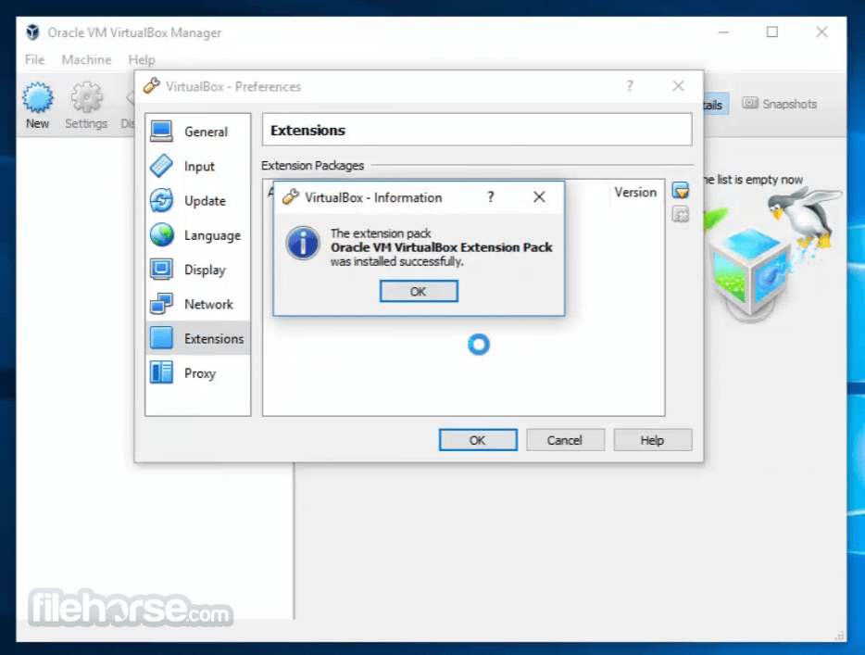The height and width of the screenshot is (655, 865).
Task: Add a new extension package
Action: click(x=681, y=191)
